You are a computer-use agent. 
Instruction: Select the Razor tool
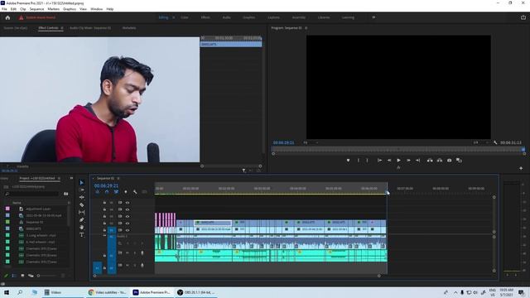[x=81, y=204]
